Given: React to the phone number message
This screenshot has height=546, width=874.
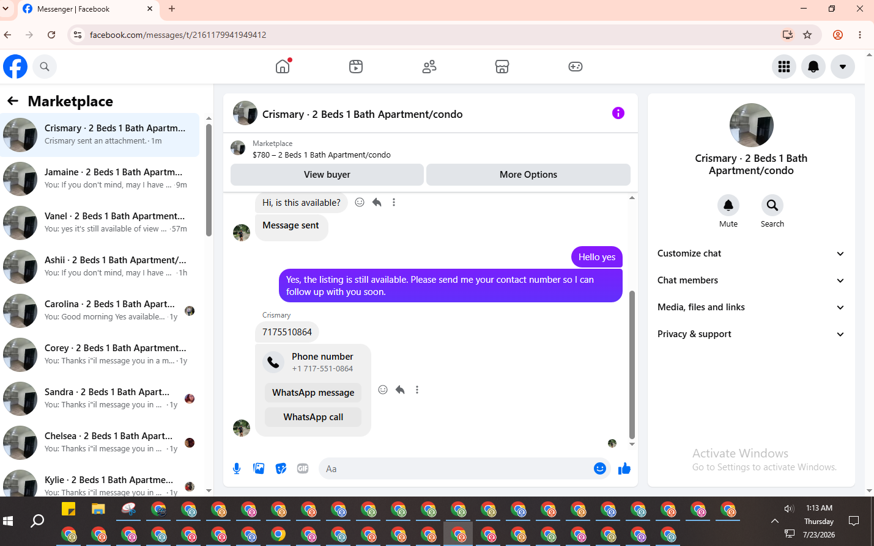Looking at the screenshot, I should 383,390.
